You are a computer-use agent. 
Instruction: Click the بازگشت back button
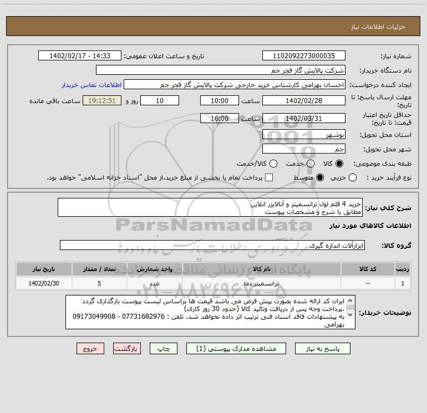coord(127,349)
